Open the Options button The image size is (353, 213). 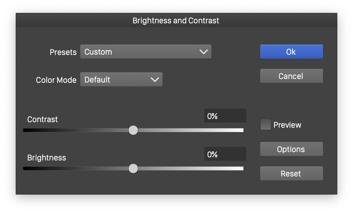point(291,149)
